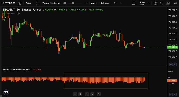Reset the chart view
The height and width of the screenshot is (97, 179).
99,94
